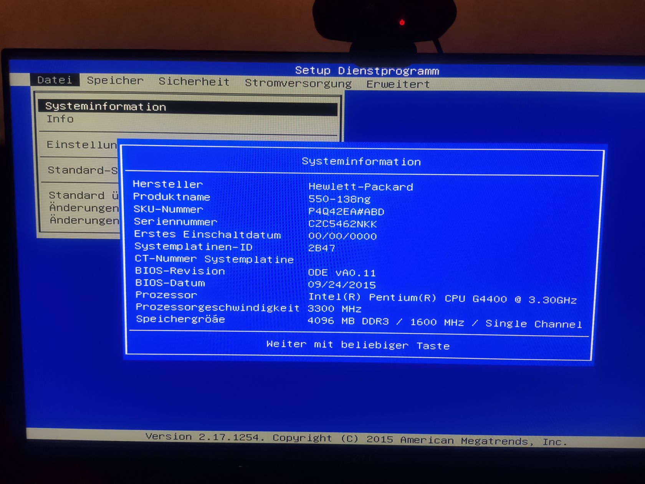This screenshot has height=484, width=645.
Task: Select the Intel Pentium G4400 processor value
Action: [x=442, y=298]
